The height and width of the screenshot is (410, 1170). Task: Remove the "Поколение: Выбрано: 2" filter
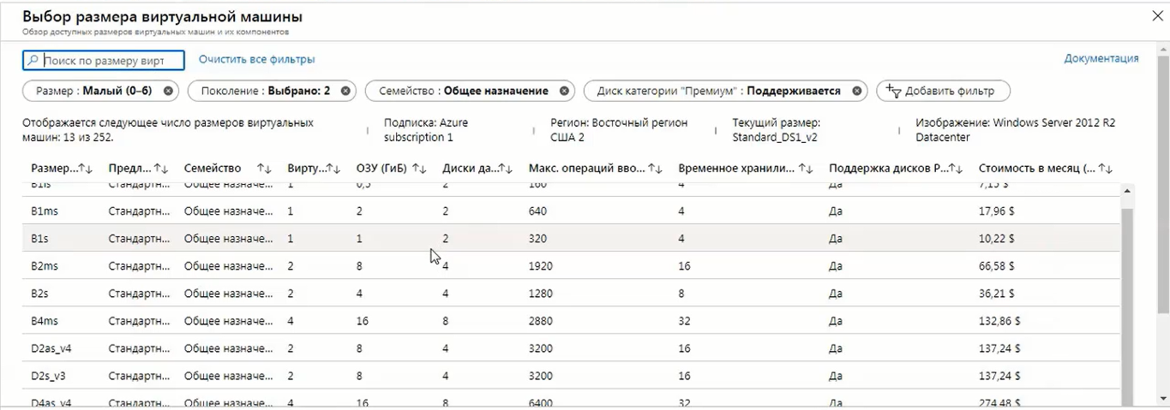[x=345, y=91]
